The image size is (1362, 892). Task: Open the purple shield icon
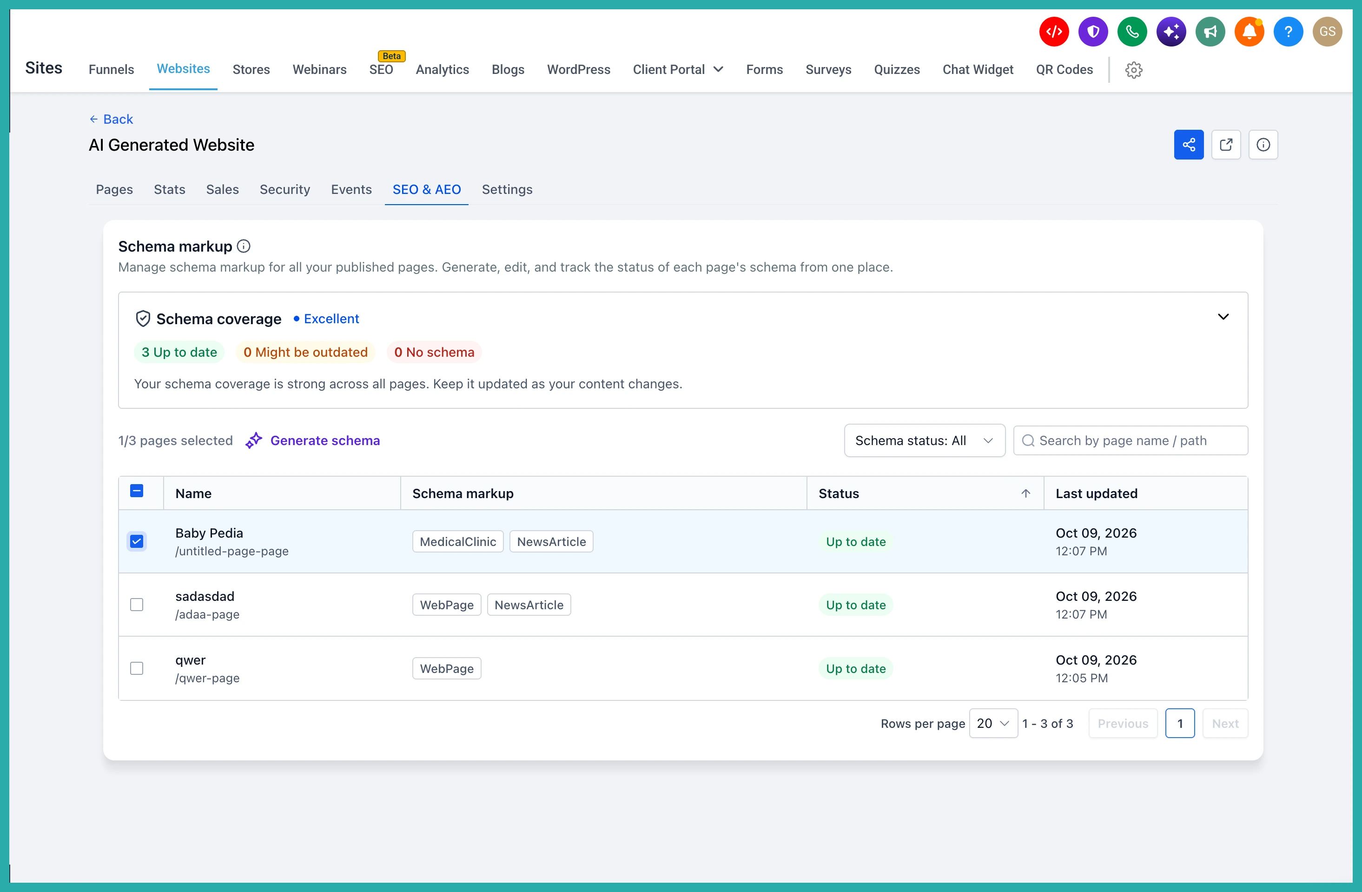coord(1092,32)
